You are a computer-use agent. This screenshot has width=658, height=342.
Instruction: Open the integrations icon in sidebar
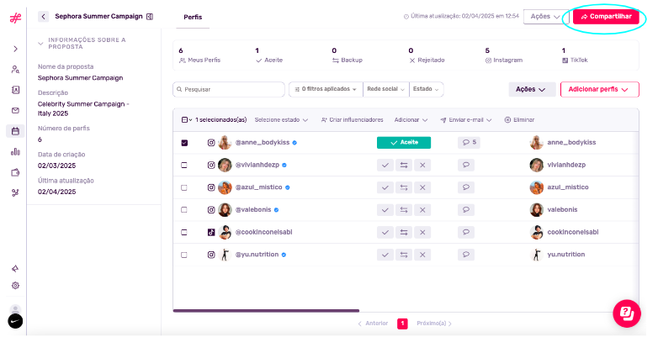pyautogui.click(x=15, y=192)
